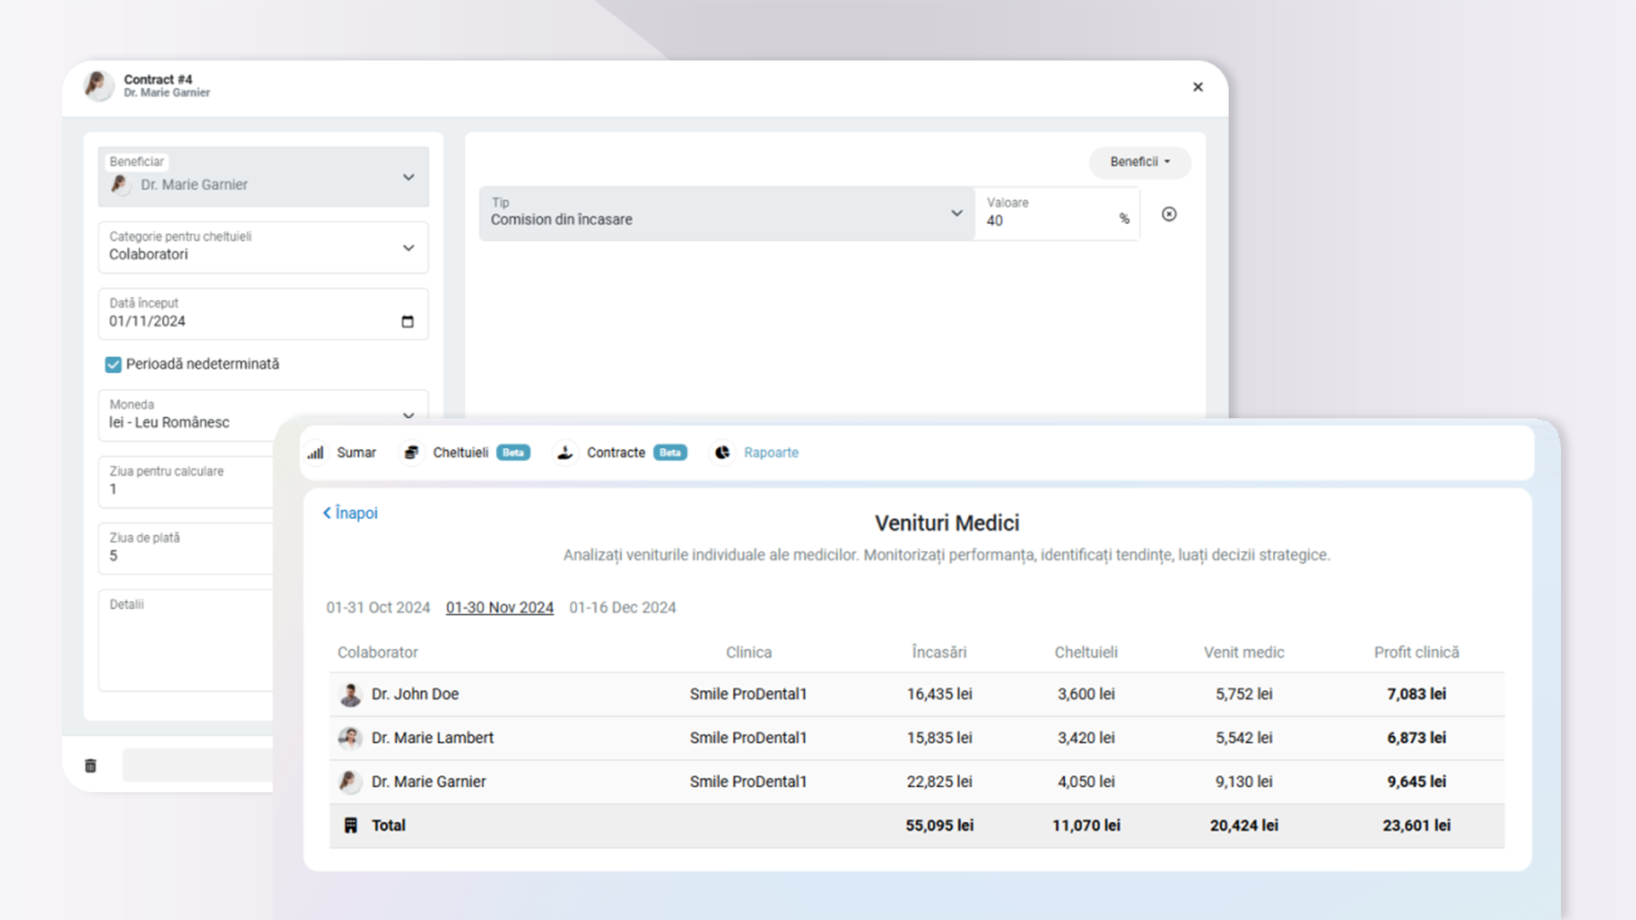Select the 01-16 Dec 2024 period
1636x920 pixels.
[x=622, y=607]
